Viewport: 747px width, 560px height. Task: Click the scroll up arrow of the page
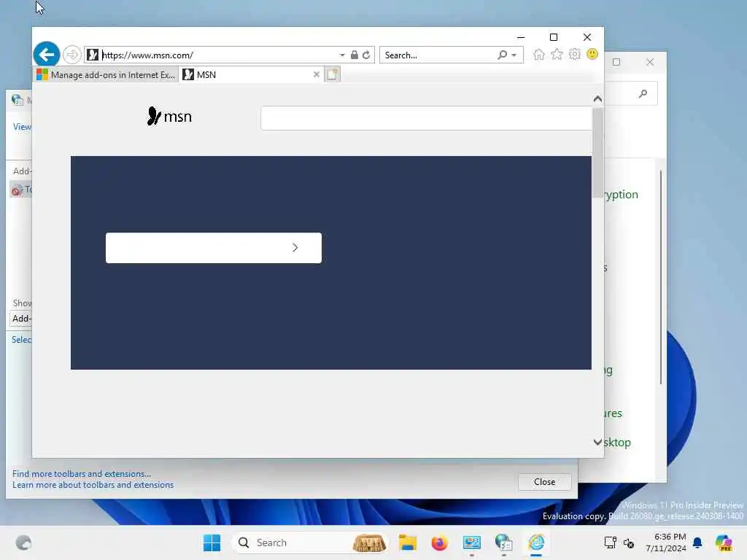(x=597, y=98)
